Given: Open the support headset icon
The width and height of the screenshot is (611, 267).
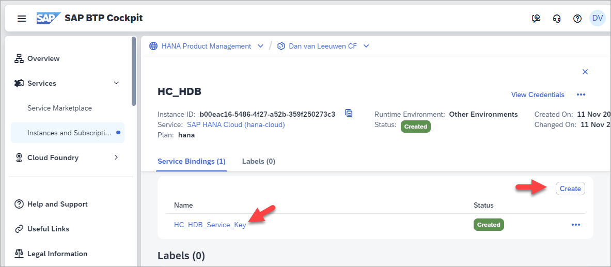Looking at the screenshot, I should [557, 18].
